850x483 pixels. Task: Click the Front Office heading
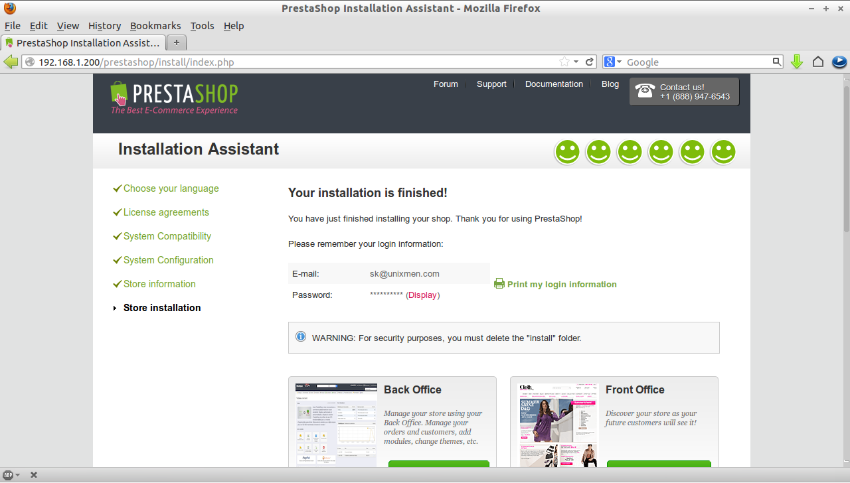point(635,389)
